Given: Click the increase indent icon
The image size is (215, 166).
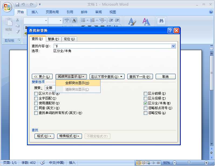Looking at the screenshot, I should pyautogui.click(x=117, y=20).
